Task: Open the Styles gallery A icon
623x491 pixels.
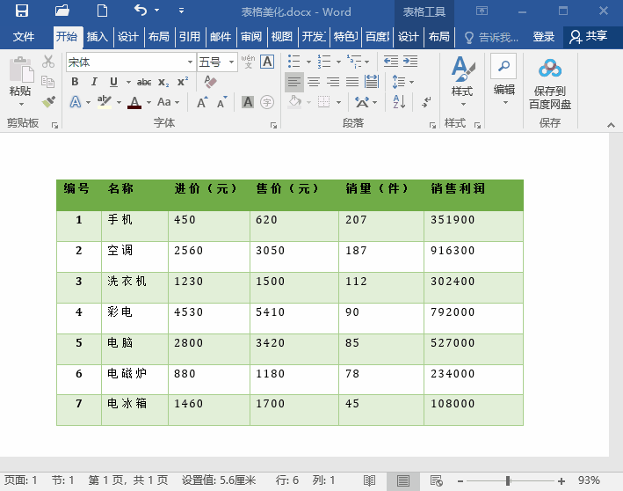Action: (462, 69)
